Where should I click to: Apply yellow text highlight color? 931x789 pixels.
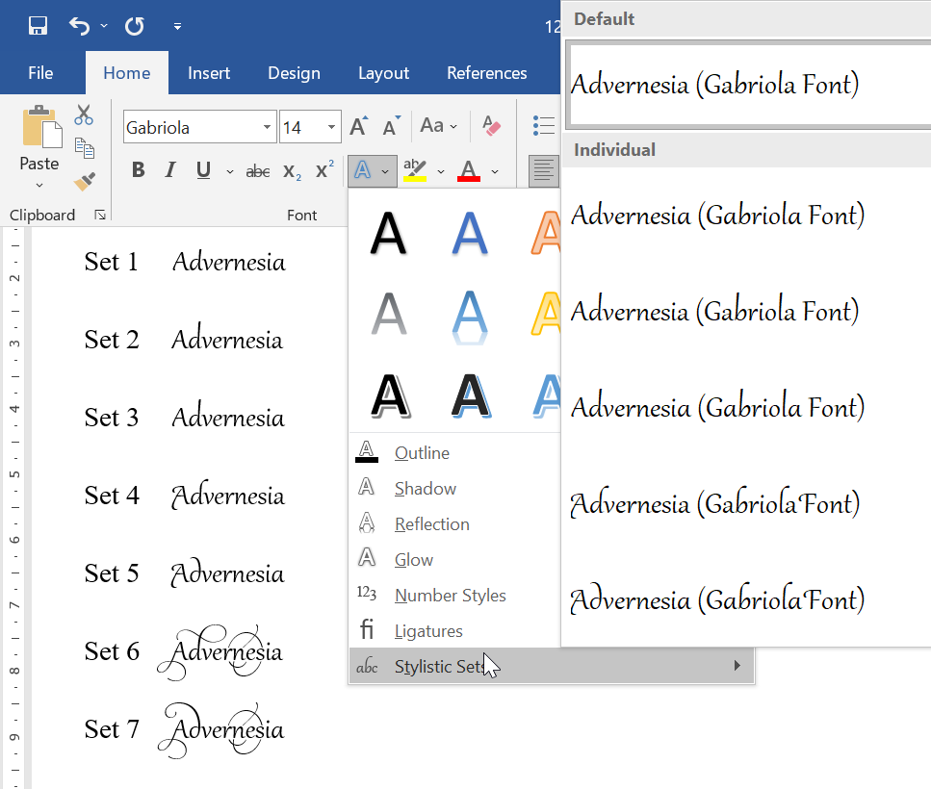(x=414, y=171)
